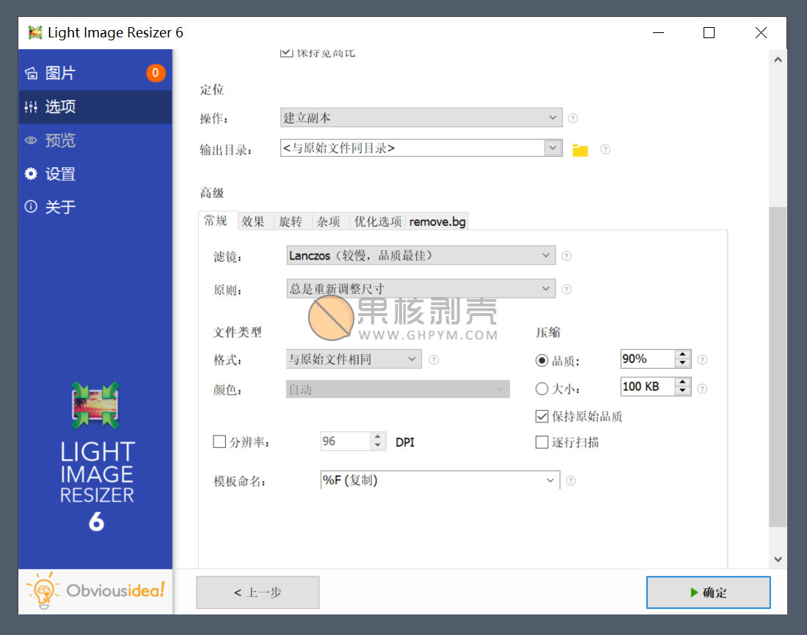Click the 上一步 back button
The width and height of the screenshot is (807, 635).
tap(258, 592)
